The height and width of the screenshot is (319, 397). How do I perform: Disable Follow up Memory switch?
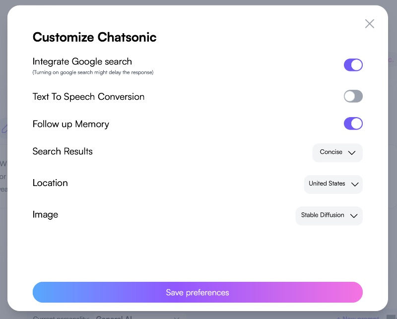click(x=353, y=124)
